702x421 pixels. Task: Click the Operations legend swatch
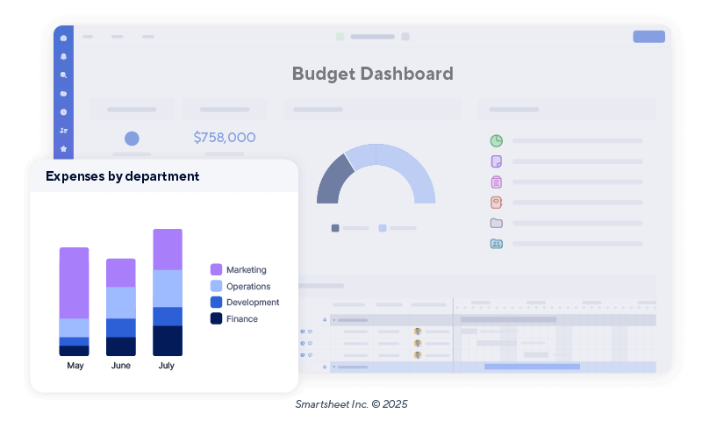(216, 286)
